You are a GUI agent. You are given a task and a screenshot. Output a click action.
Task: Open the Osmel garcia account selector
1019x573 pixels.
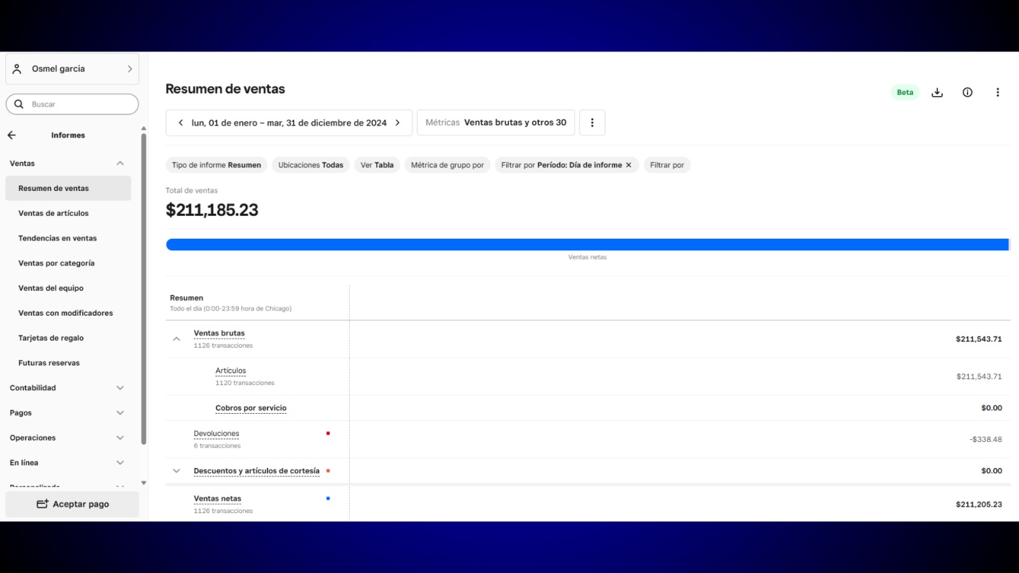tap(73, 69)
